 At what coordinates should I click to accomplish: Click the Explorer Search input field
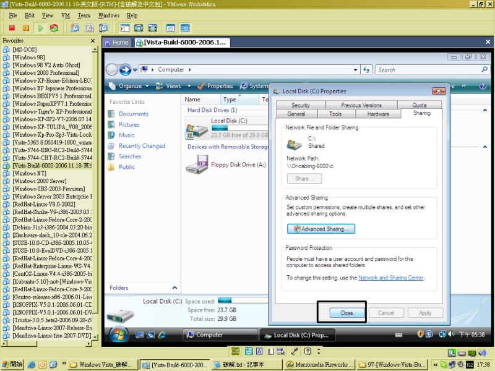pos(428,70)
